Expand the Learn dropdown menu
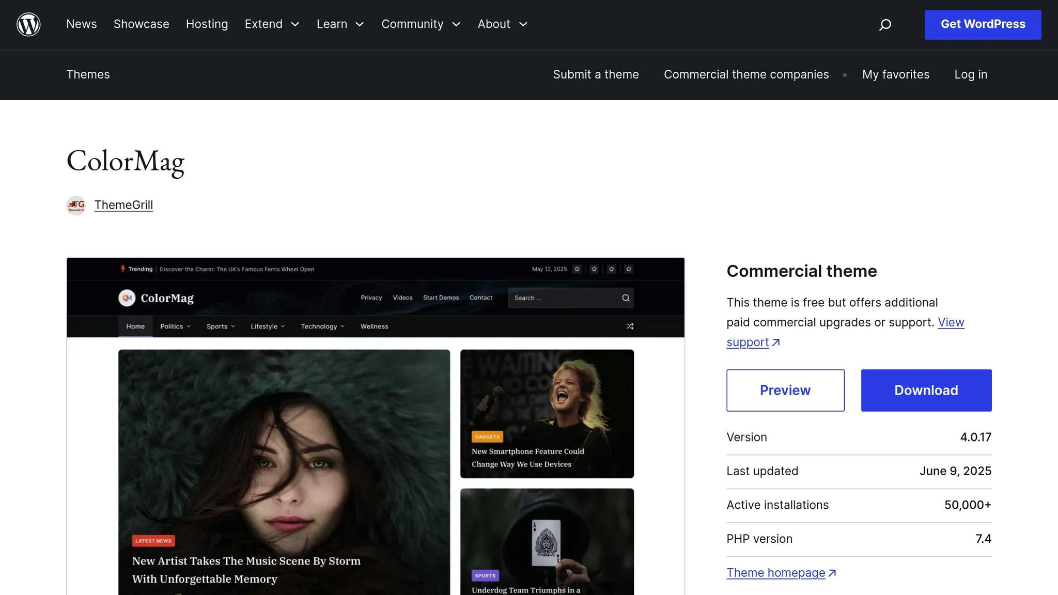The image size is (1058, 595). [340, 24]
